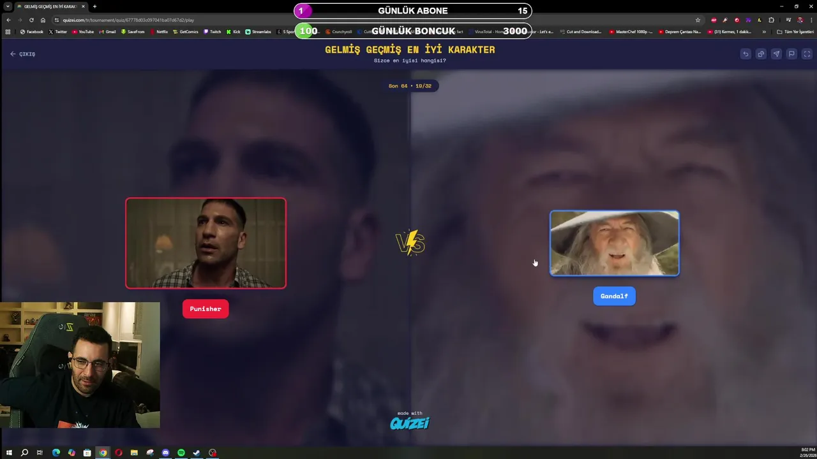Open Windows search in the taskbar

tap(24, 453)
